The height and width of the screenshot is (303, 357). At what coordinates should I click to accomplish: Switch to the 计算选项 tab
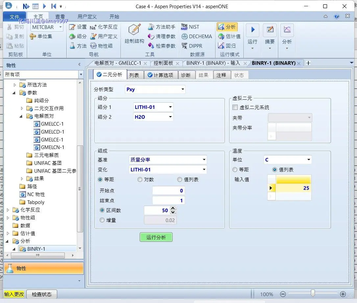coord(160,75)
